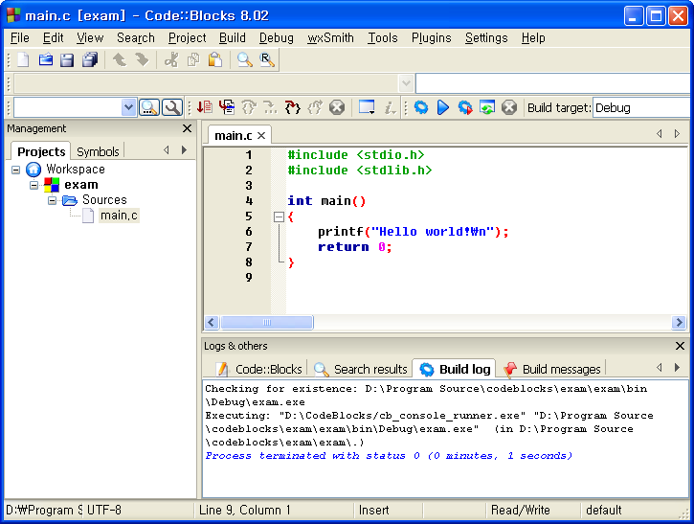Viewport: 694px width, 524px height.
Task: Select main.c in the project tree
Action: (x=119, y=216)
